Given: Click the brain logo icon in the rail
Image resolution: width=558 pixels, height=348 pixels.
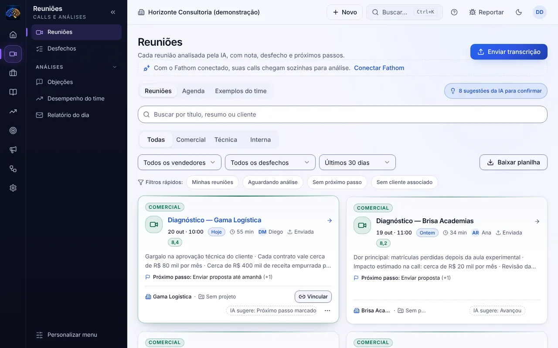Looking at the screenshot, I should 13,13.
